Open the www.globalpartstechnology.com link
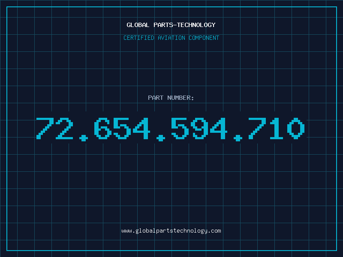The height and width of the screenshot is (257, 343). (x=171, y=231)
